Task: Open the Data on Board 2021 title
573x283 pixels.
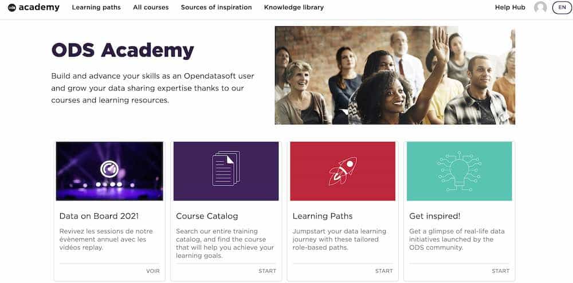Action: (99, 216)
